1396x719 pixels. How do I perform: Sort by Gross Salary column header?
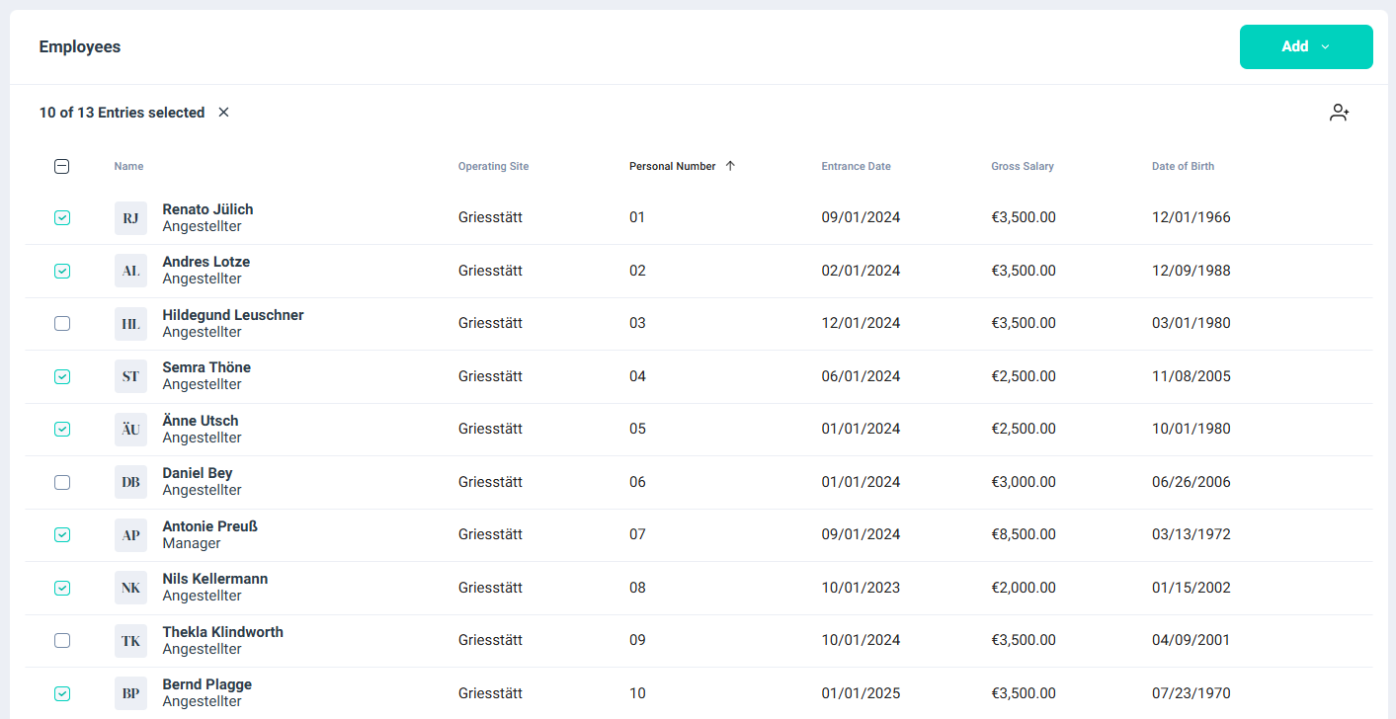pyautogui.click(x=1022, y=166)
